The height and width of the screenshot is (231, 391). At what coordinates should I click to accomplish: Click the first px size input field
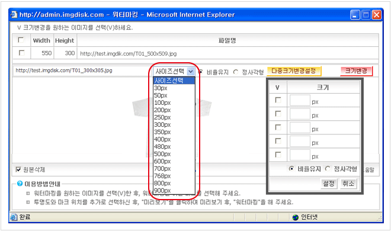point(300,101)
